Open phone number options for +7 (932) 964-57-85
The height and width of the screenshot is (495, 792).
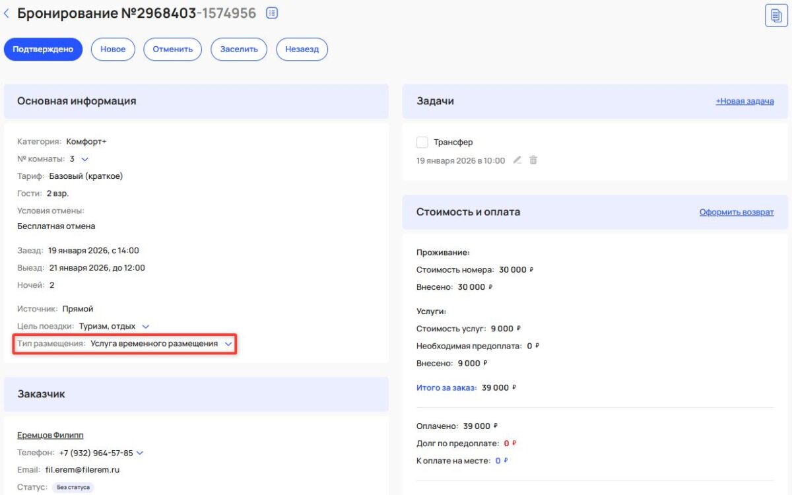click(x=139, y=453)
